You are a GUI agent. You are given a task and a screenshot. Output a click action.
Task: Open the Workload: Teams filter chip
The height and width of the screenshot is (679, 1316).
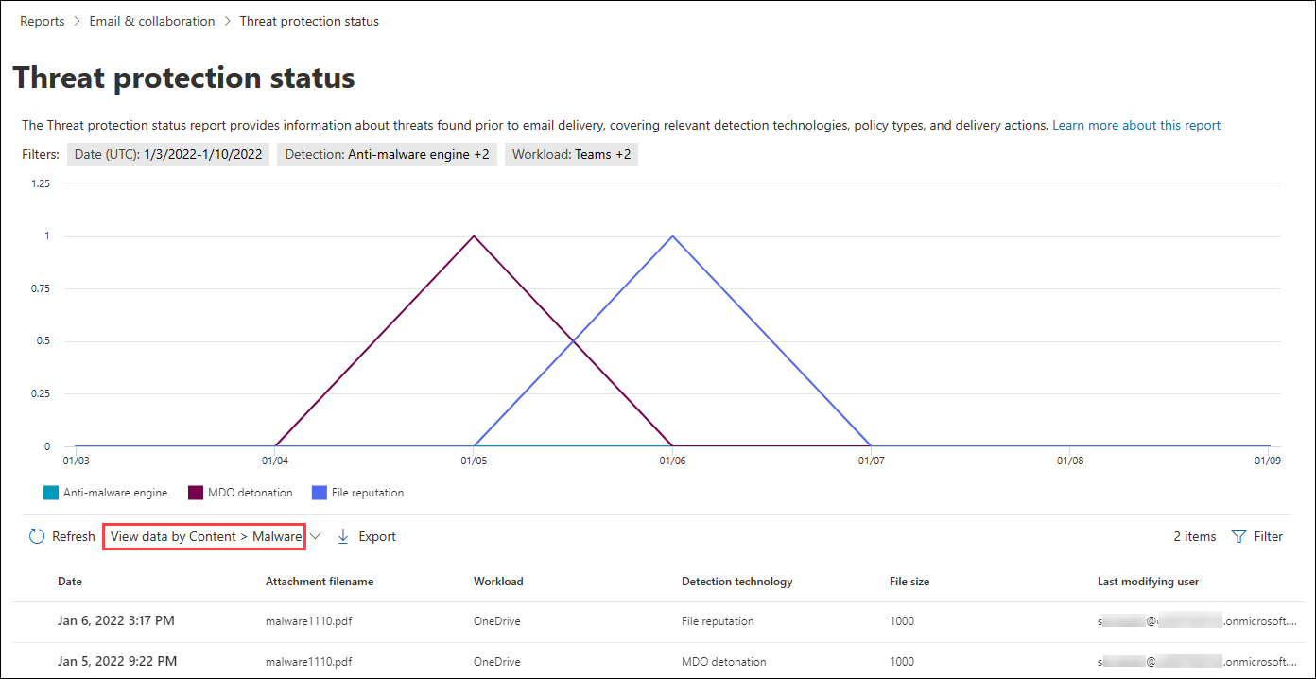pos(571,154)
